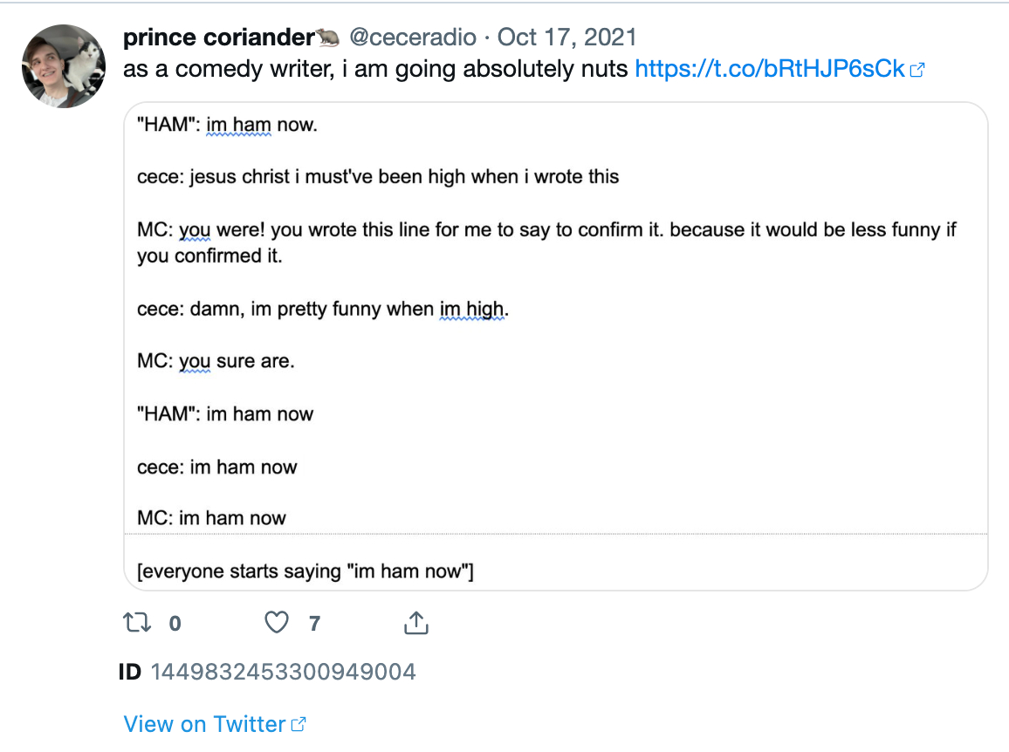This screenshot has width=1009, height=752.
Task: Click the tweet text about comedy writer
Action: (x=375, y=69)
